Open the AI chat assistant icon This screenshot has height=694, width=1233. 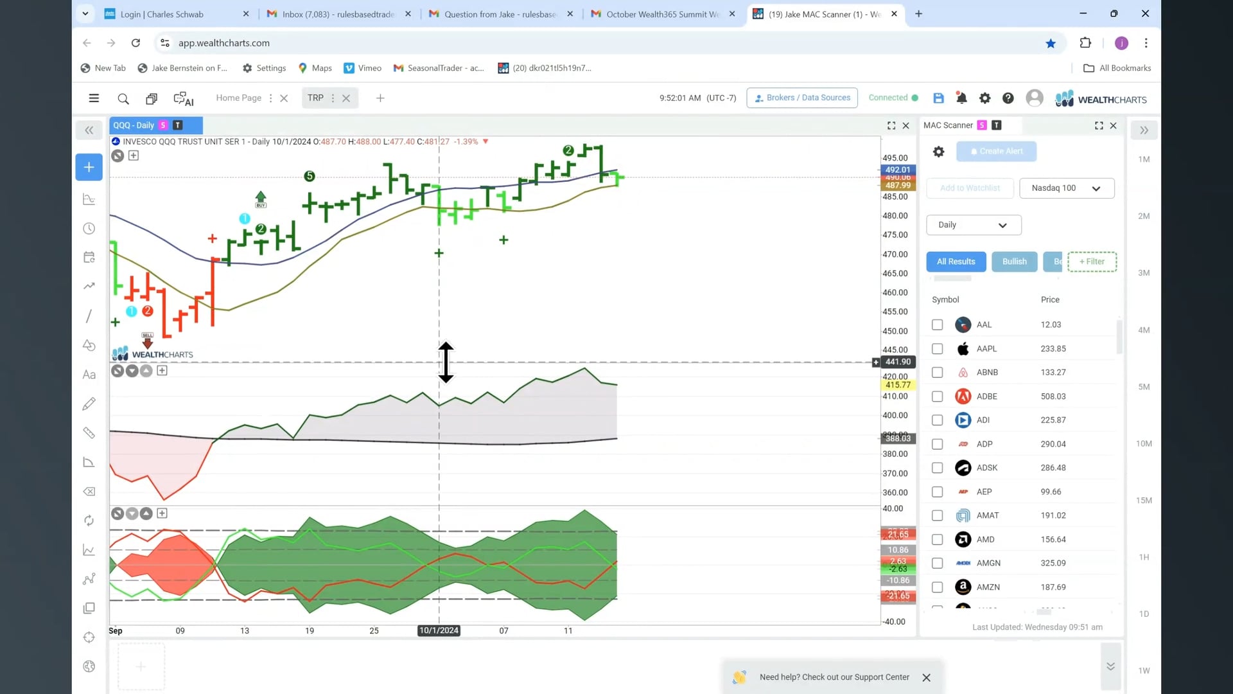click(184, 98)
